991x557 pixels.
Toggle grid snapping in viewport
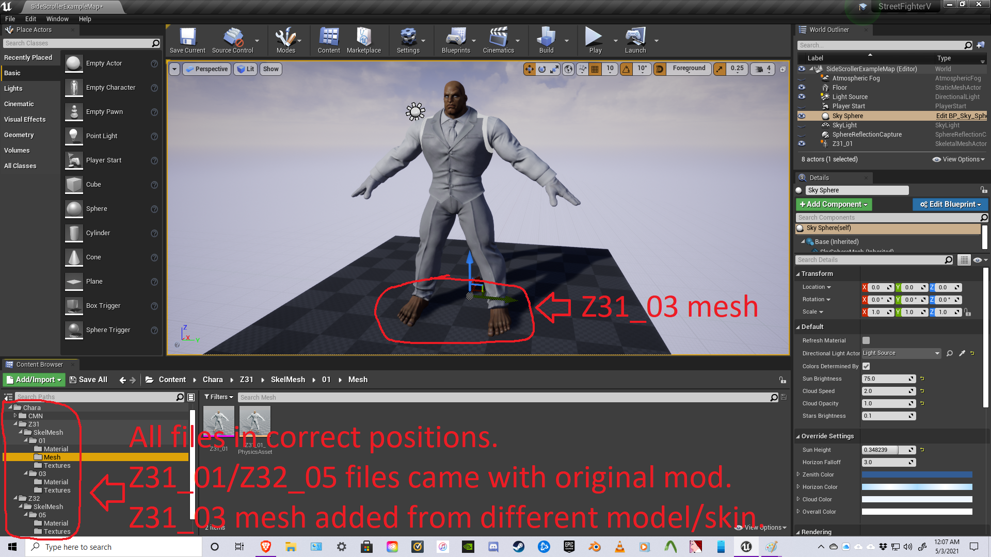pos(595,69)
